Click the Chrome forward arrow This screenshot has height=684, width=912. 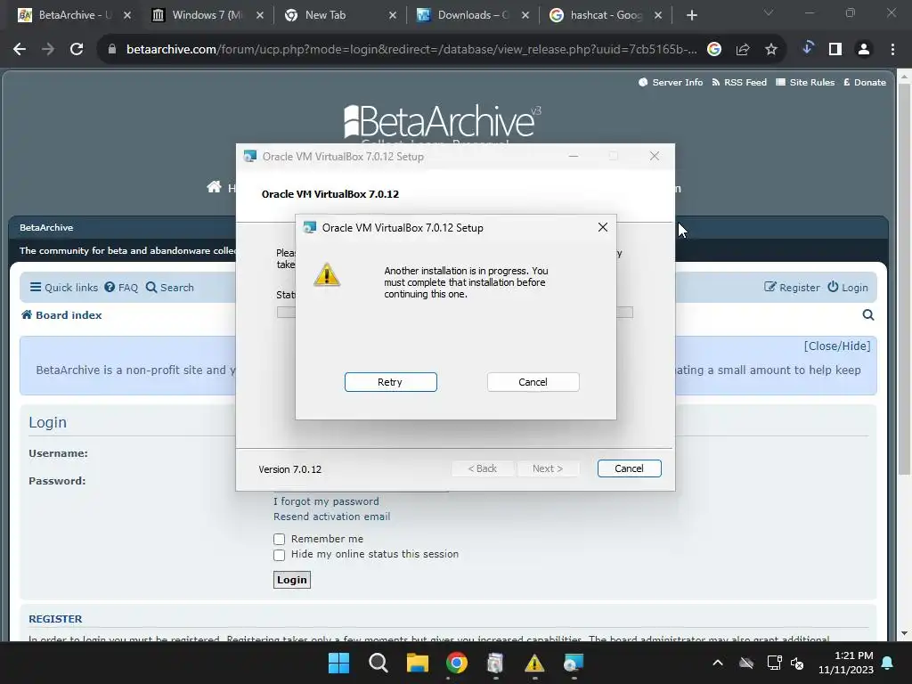point(48,50)
